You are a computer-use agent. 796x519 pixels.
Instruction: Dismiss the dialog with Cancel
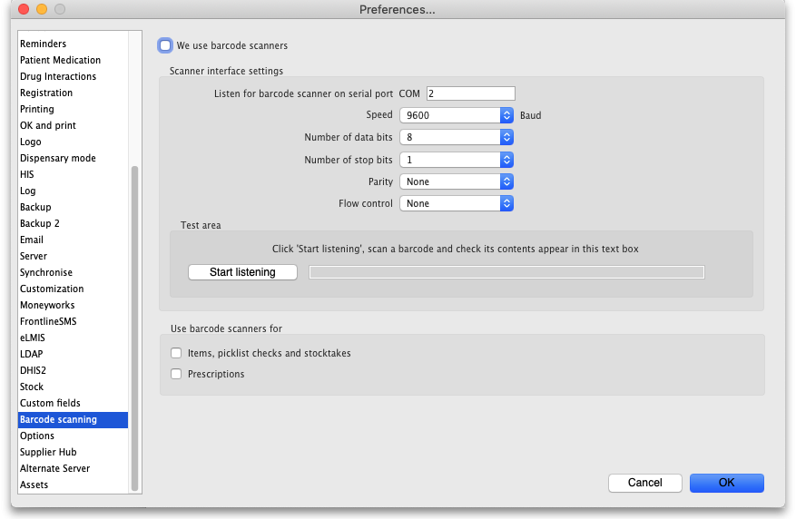[644, 483]
